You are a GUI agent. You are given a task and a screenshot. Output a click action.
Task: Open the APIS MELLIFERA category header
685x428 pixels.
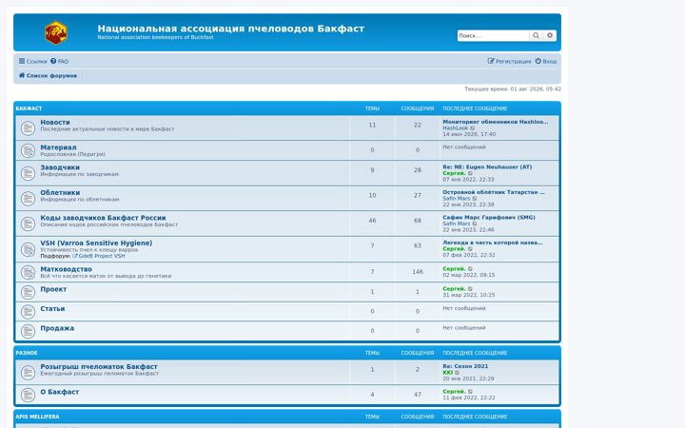(x=37, y=417)
